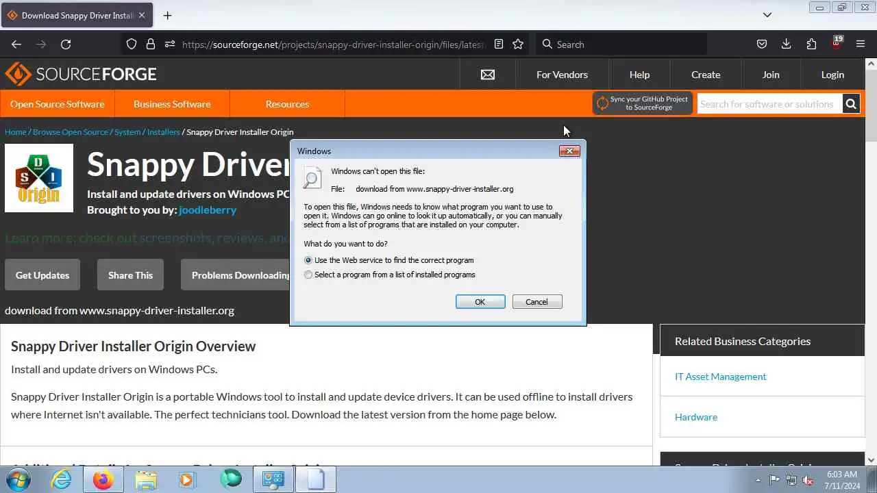Open the tracking protection shield icon
Screen dimensions: 877x493
(x=132, y=45)
